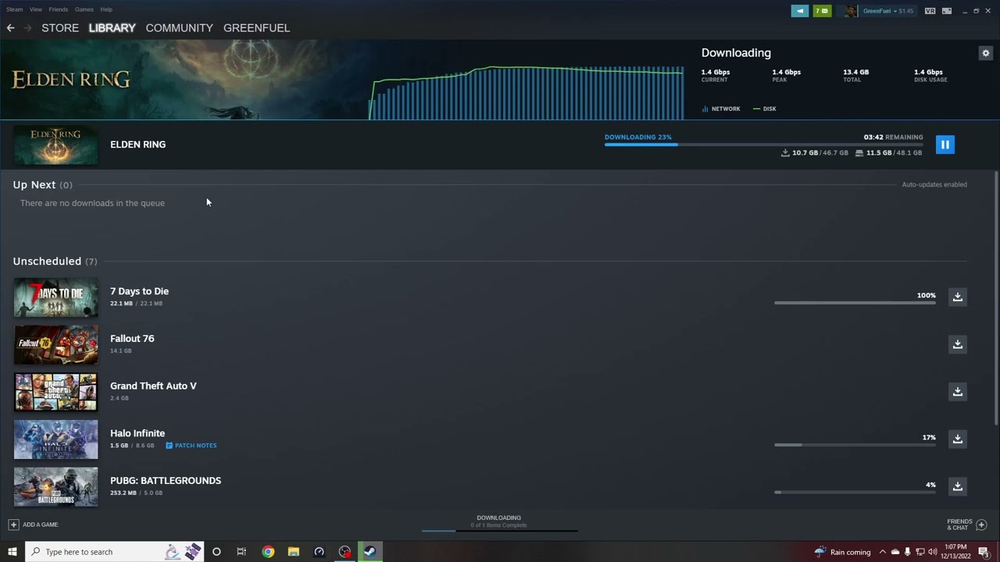Toggle the DISK graph legend
Screen dimensions: 1000x562
point(765,109)
